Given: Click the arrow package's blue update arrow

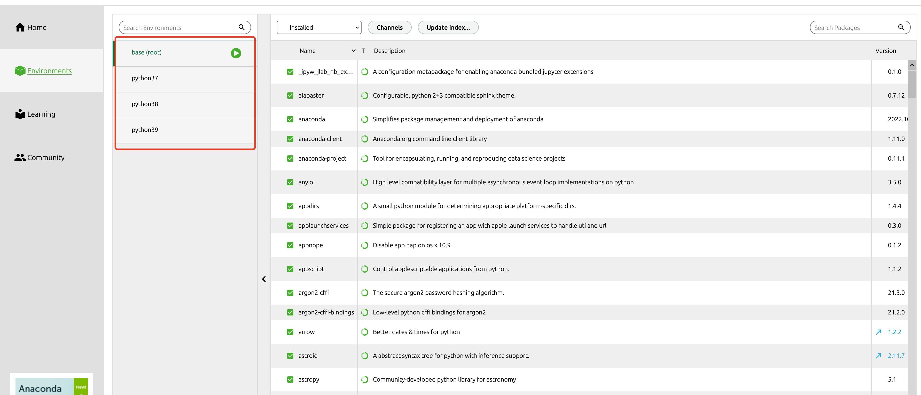Looking at the screenshot, I should click(x=878, y=332).
